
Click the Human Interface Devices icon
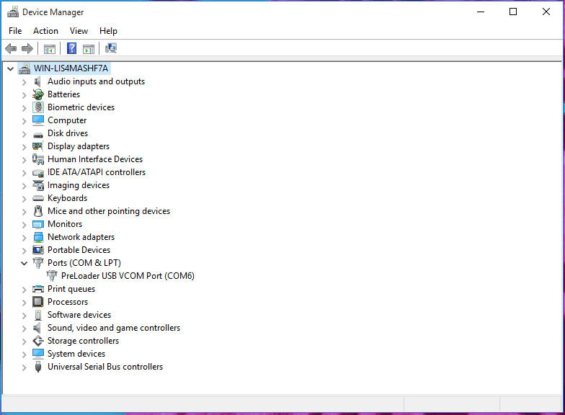38,159
